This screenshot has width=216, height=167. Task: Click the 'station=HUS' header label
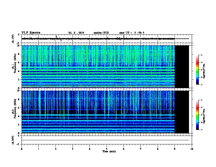pos(101,33)
